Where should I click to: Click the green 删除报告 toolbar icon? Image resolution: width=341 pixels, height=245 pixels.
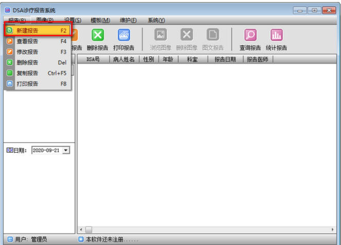pyautogui.click(x=98, y=35)
